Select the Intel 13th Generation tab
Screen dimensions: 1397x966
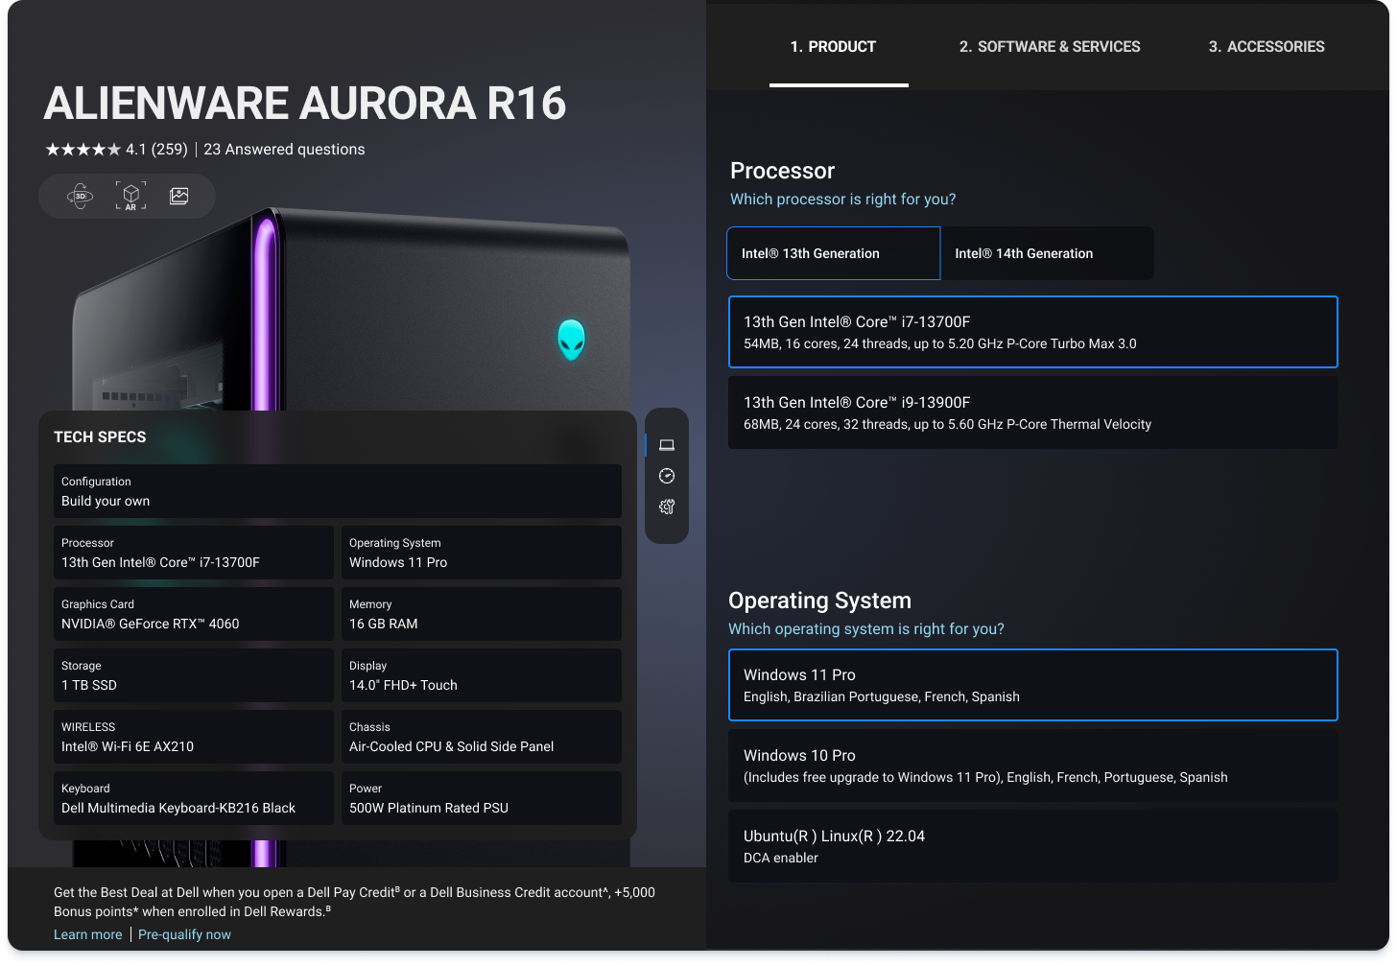click(x=833, y=253)
